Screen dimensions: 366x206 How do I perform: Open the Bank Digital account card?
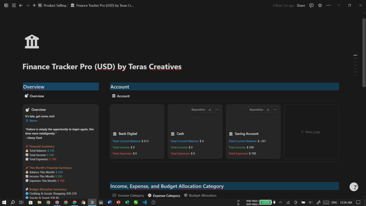[x=137, y=132]
